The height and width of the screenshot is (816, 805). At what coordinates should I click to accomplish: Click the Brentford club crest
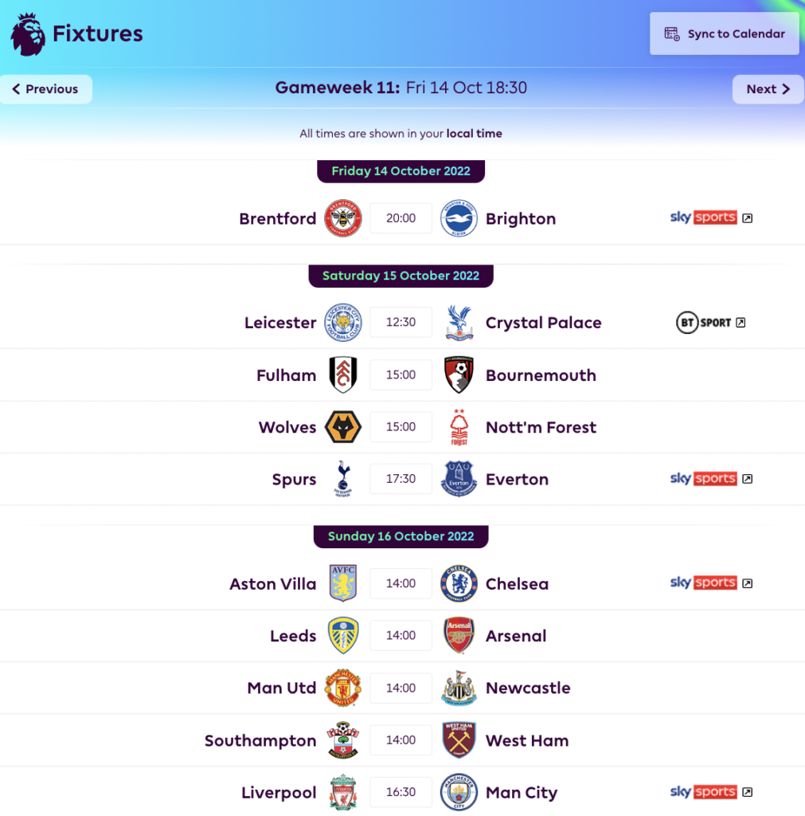tap(343, 218)
